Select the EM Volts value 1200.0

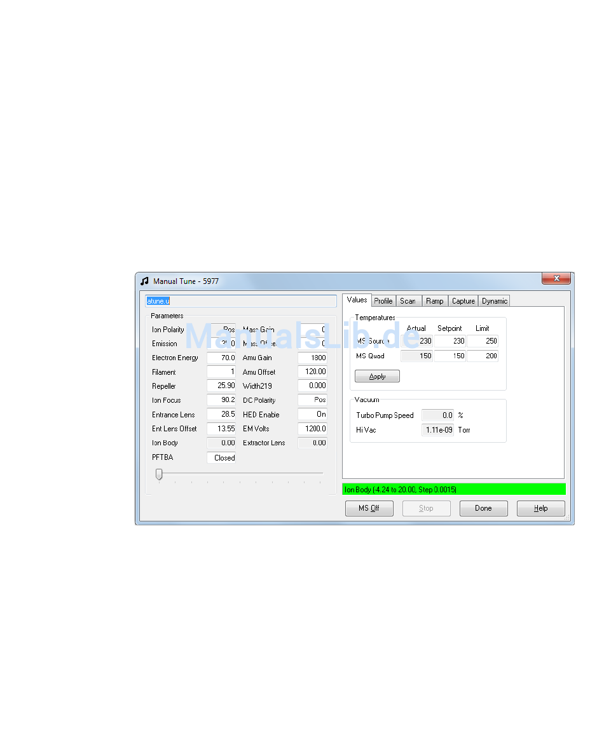point(312,429)
